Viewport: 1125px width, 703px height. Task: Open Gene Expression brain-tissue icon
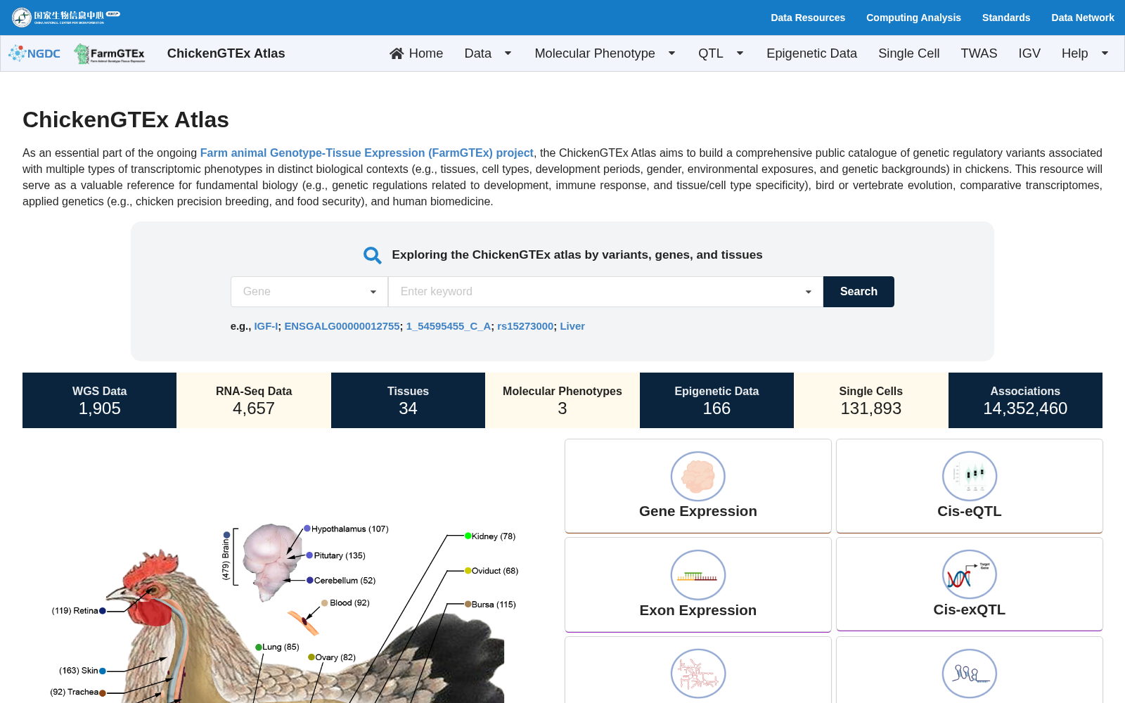[698, 477]
